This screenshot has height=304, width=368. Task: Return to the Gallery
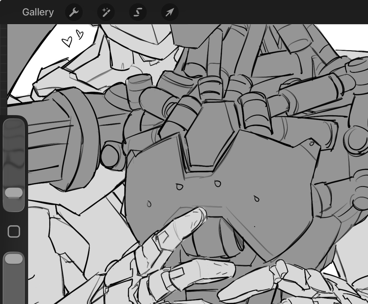(38, 12)
